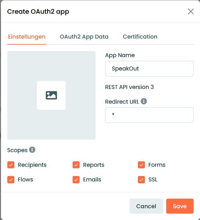Focus the App Name field containing SpeakOut
The width and height of the screenshot is (200, 220).
pyautogui.click(x=149, y=69)
